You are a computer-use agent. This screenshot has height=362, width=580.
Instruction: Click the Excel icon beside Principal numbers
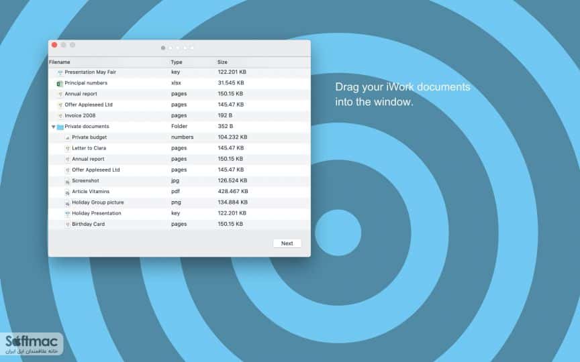(59, 84)
